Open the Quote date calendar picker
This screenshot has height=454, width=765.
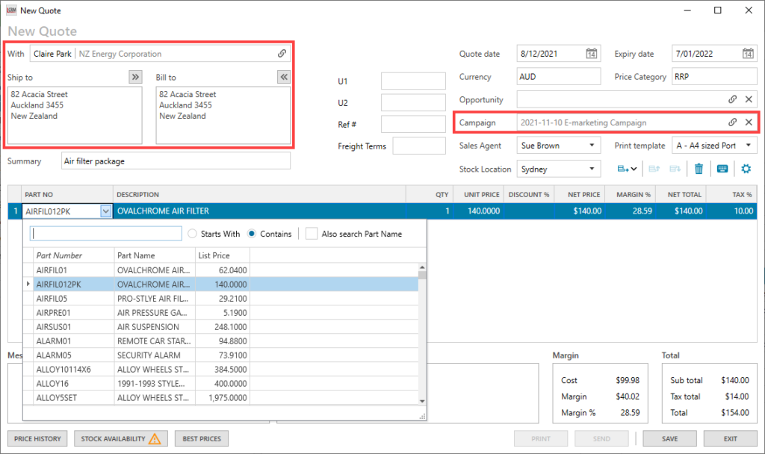click(x=591, y=54)
